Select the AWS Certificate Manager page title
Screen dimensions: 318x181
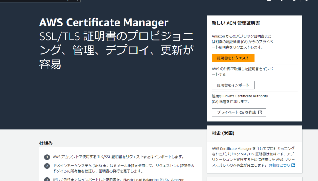(104, 22)
